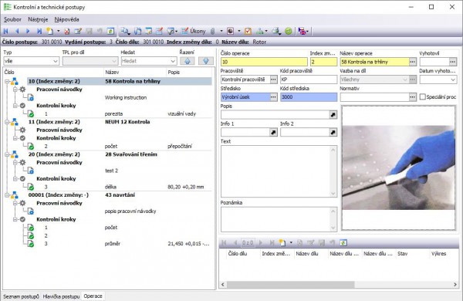This screenshot has height=301, width=463.
Task: Open the Nástroje menu
Action: click(38, 19)
